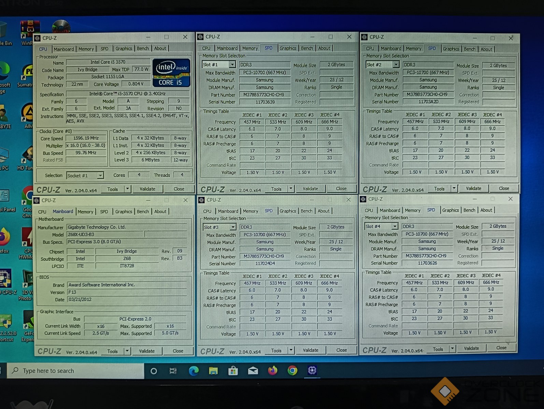The height and width of the screenshot is (409, 544).
Task: Click the Intel Core i5 logo badge
Action: tap(171, 73)
